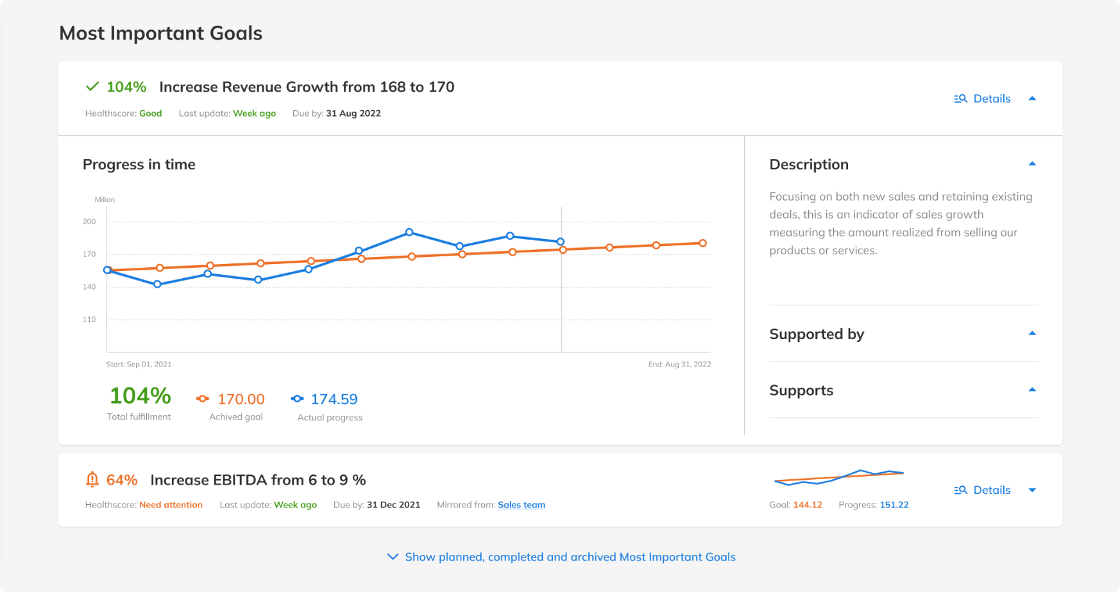
Task: Click the orange bell alert icon by 64%
Action: coord(92,479)
